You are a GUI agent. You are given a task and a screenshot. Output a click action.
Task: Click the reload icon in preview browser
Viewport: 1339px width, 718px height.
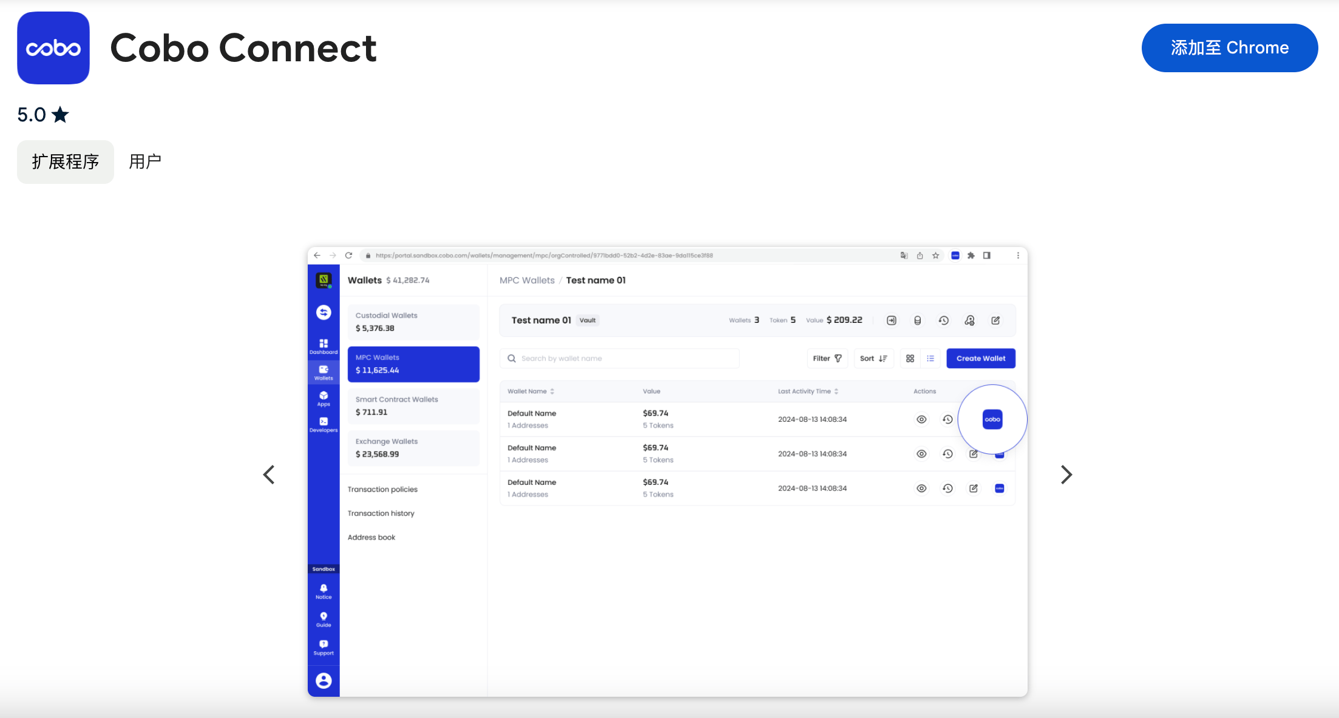(348, 256)
